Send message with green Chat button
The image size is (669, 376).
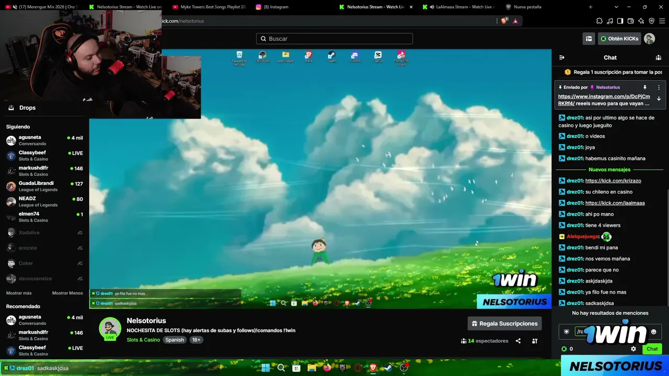click(x=652, y=349)
